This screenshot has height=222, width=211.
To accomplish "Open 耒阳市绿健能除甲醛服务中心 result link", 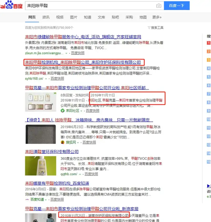I will tap(83, 37).
